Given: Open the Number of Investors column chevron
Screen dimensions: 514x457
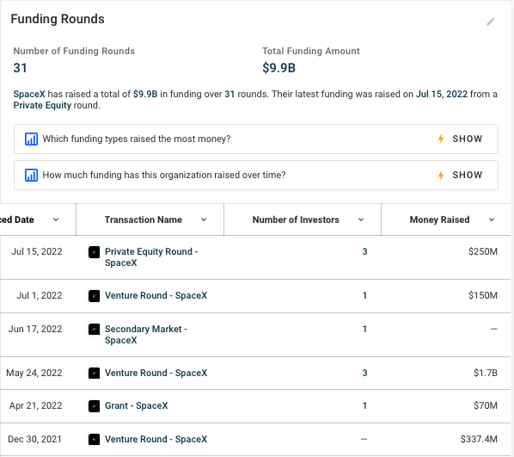Looking at the screenshot, I should coord(361,219).
